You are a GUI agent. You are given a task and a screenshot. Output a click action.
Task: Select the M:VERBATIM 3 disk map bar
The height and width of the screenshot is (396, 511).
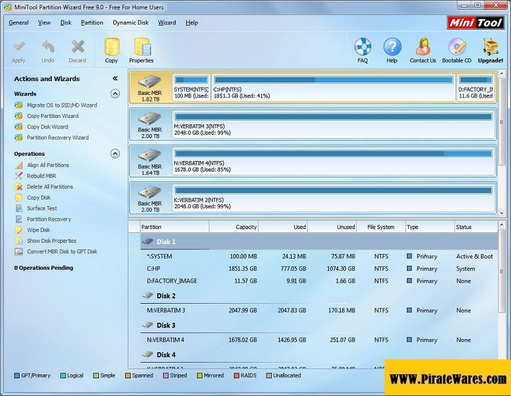333,123
